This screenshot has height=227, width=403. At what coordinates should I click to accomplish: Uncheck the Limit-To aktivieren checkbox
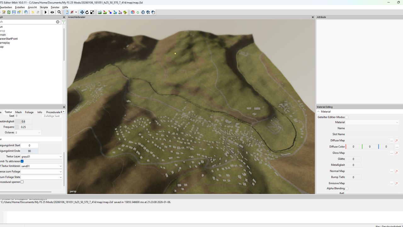(x=22, y=161)
